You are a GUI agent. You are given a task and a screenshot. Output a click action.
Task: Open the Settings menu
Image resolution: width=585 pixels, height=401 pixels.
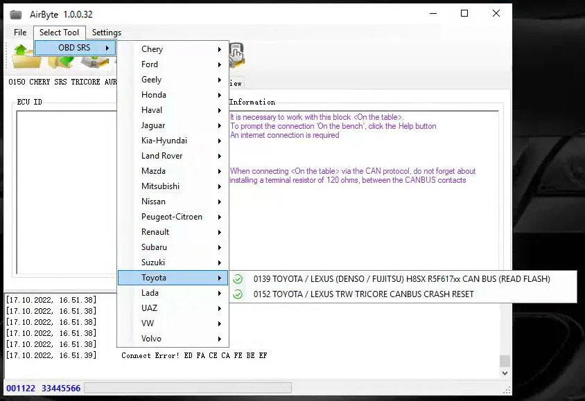click(106, 33)
